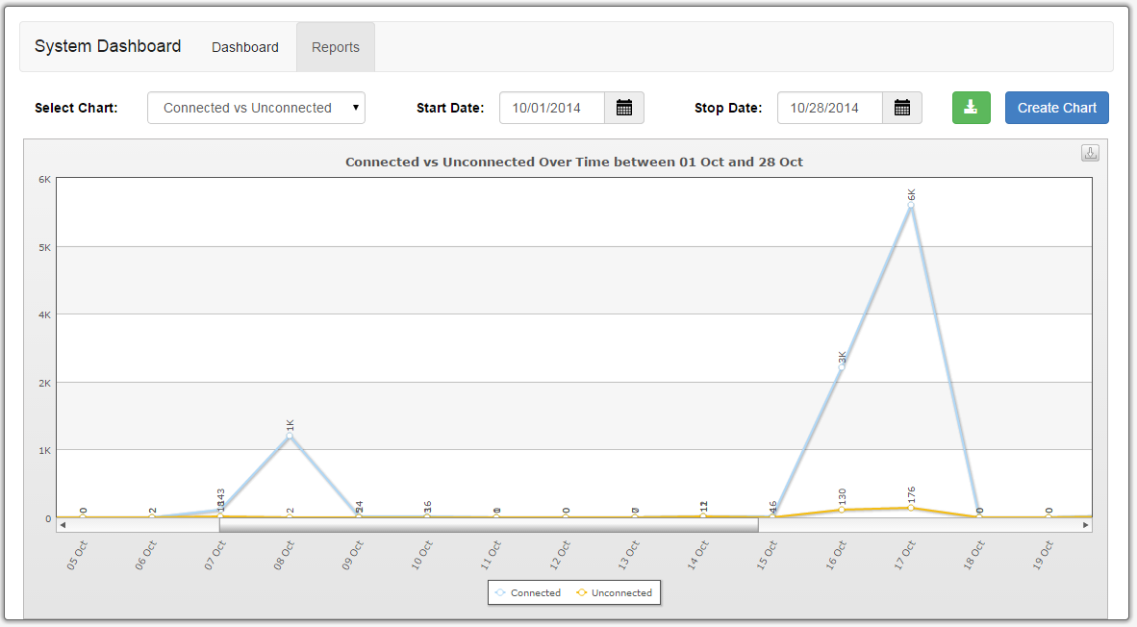Click the 08 Oct Connected data point
The height and width of the screenshot is (627, 1137).
[290, 436]
